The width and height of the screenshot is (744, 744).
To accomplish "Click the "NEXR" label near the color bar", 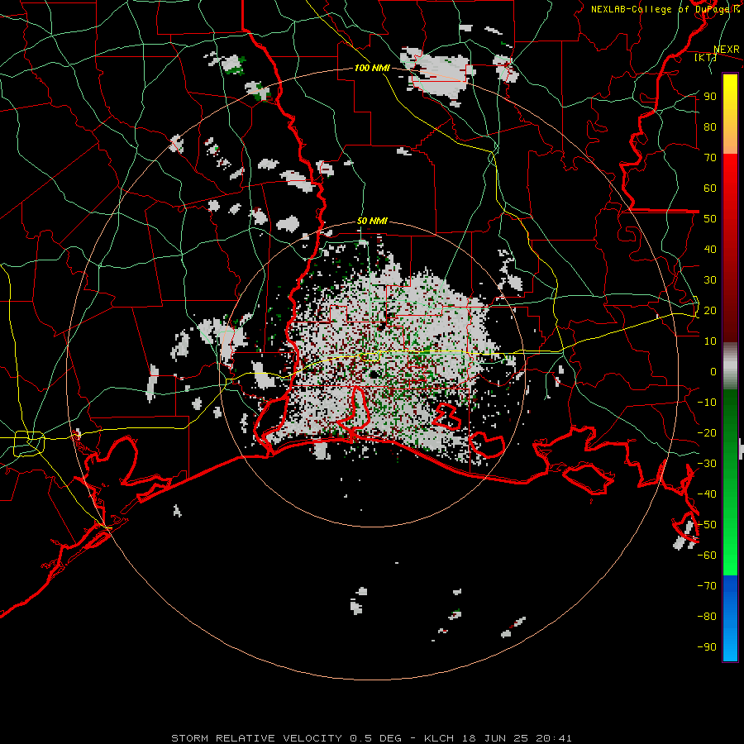I will 727,50.
